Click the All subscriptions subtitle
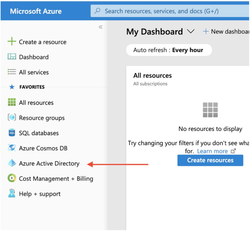 [x=150, y=84]
